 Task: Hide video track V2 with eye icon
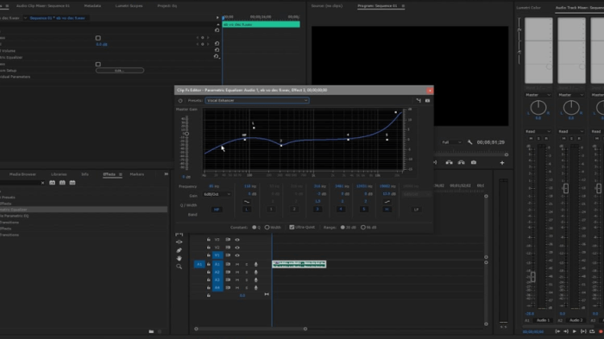(x=237, y=248)
